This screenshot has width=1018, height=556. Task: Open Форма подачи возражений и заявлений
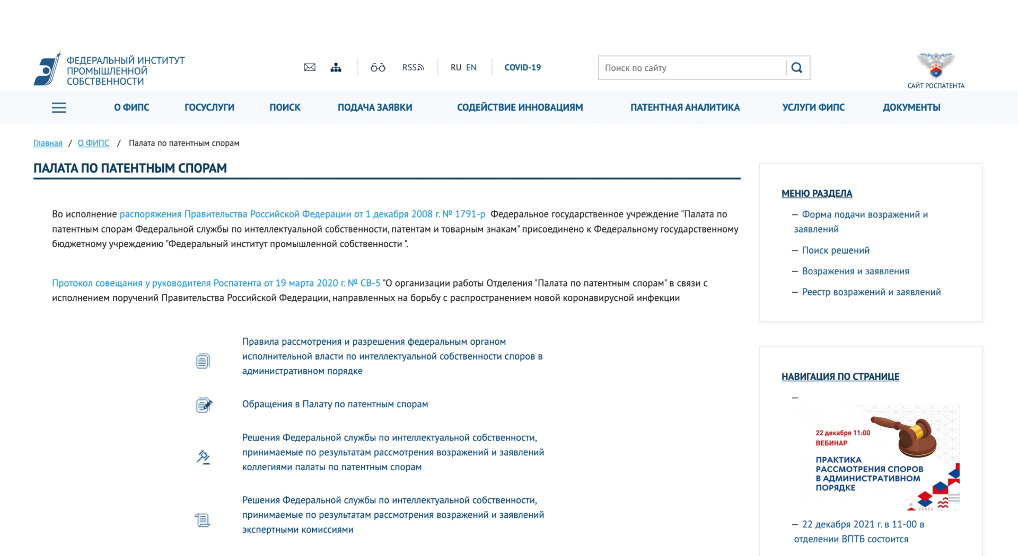(861, 222)
